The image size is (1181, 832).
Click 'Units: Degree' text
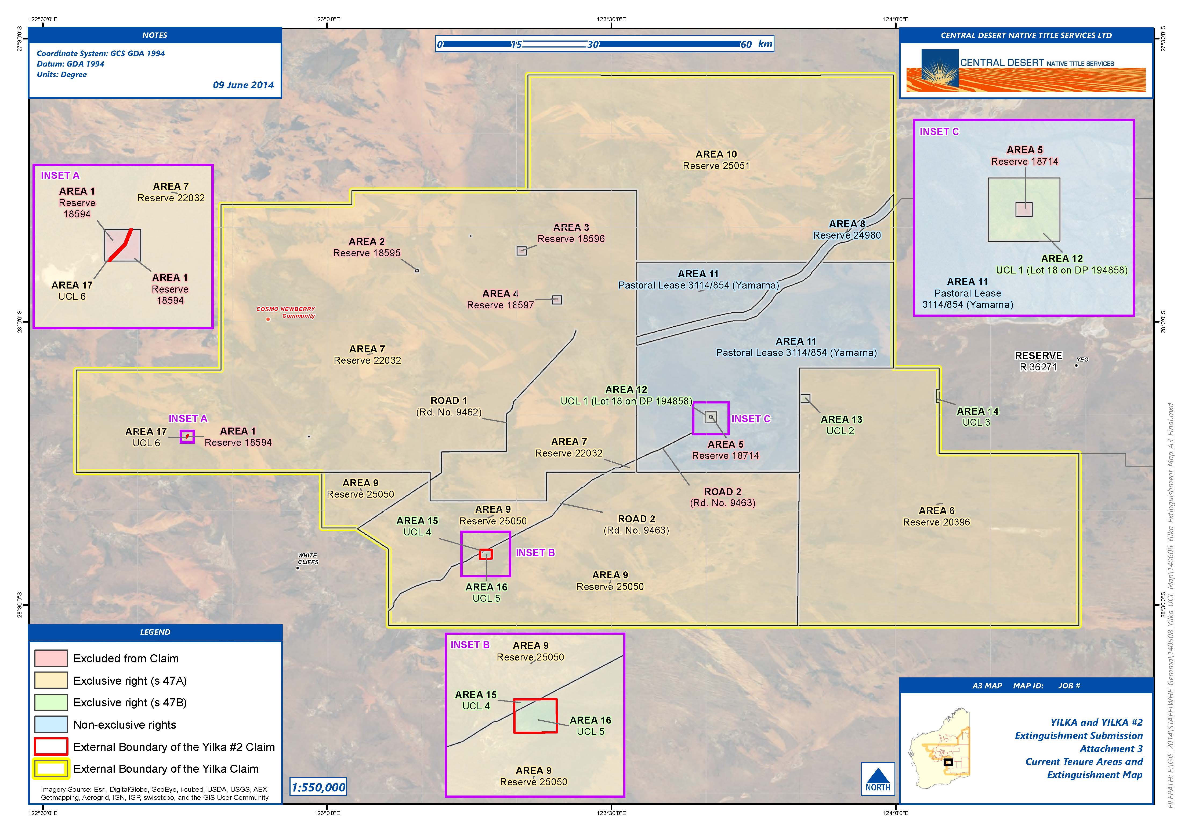coord(62,75)
